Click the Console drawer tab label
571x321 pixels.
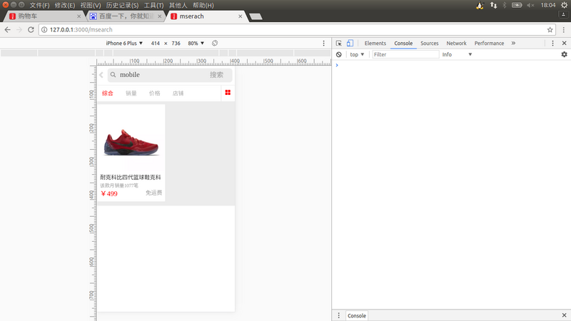click(x=356, y=315)
